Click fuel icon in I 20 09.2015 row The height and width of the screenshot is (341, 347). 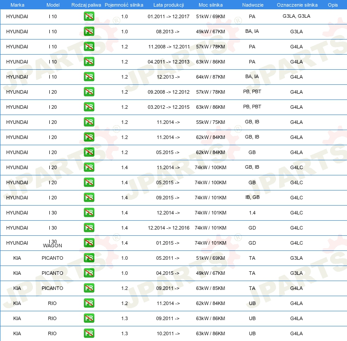point(89,198)
